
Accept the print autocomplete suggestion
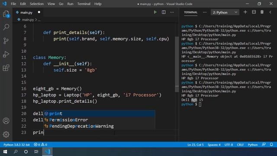point(99,114)
